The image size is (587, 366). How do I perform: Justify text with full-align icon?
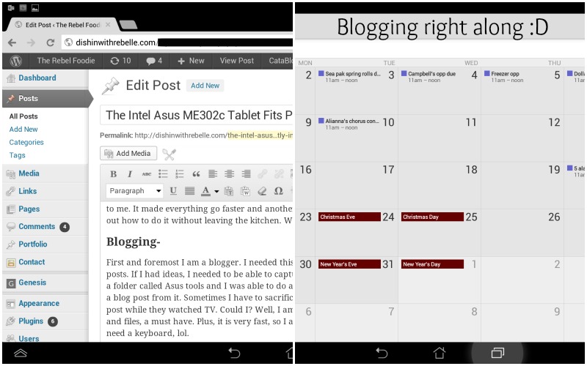tap(190, 191)
